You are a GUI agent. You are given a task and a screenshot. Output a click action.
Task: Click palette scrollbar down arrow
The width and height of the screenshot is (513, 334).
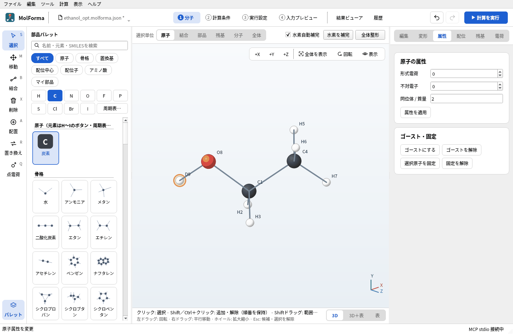click(x=126, y=318)
